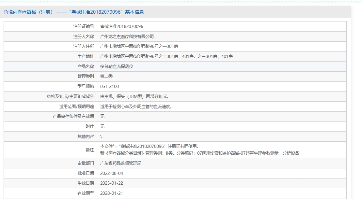Click the 生效日期 label
Screen dimensions: 362x199
[86, 183]
